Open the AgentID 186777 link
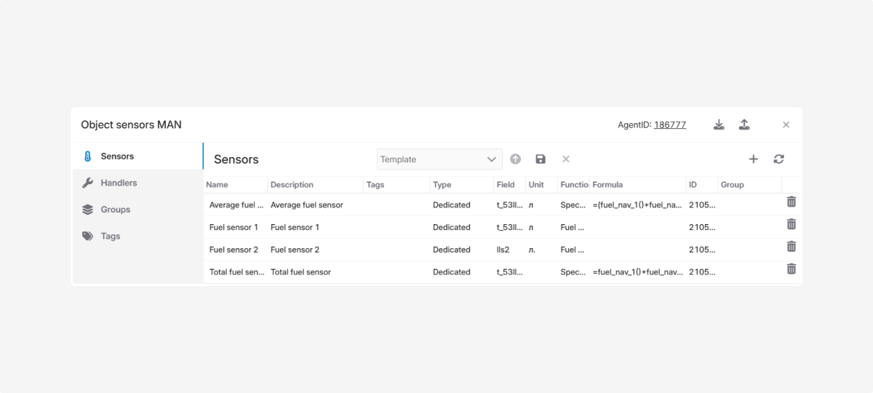Image resolution: width=873 pixels, height=393 pixels. [669, 124]
